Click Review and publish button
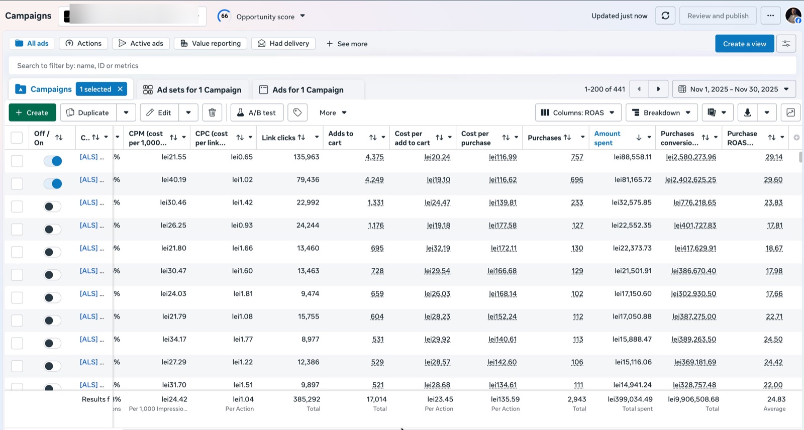 tap(718, 16)
